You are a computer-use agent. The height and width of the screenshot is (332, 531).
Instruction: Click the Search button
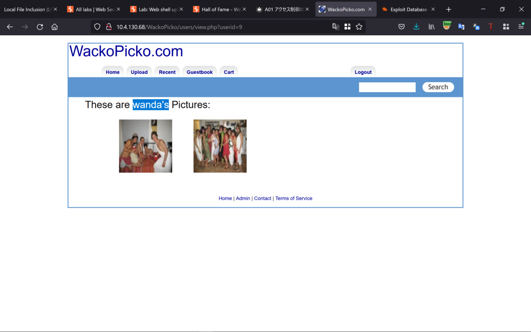tap(438, 87)
